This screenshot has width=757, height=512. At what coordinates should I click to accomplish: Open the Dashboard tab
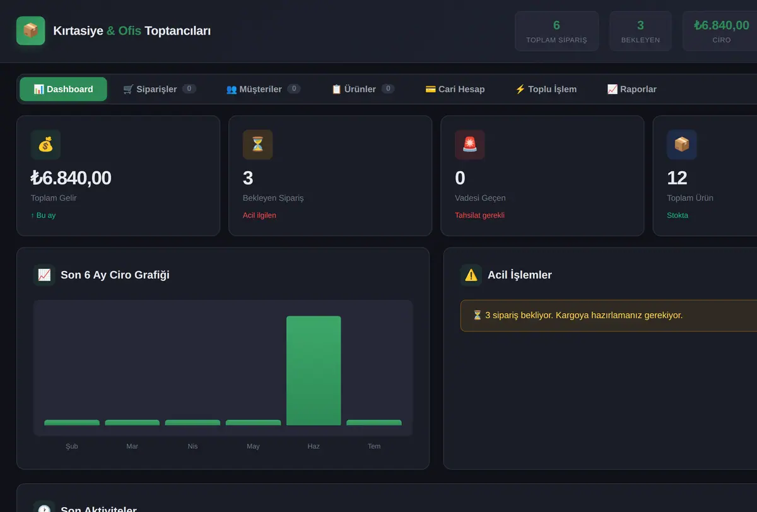pyautogui.click(x=63, y=89)
